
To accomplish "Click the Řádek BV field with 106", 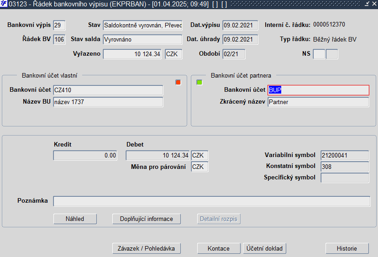I will tap(59, 39).
